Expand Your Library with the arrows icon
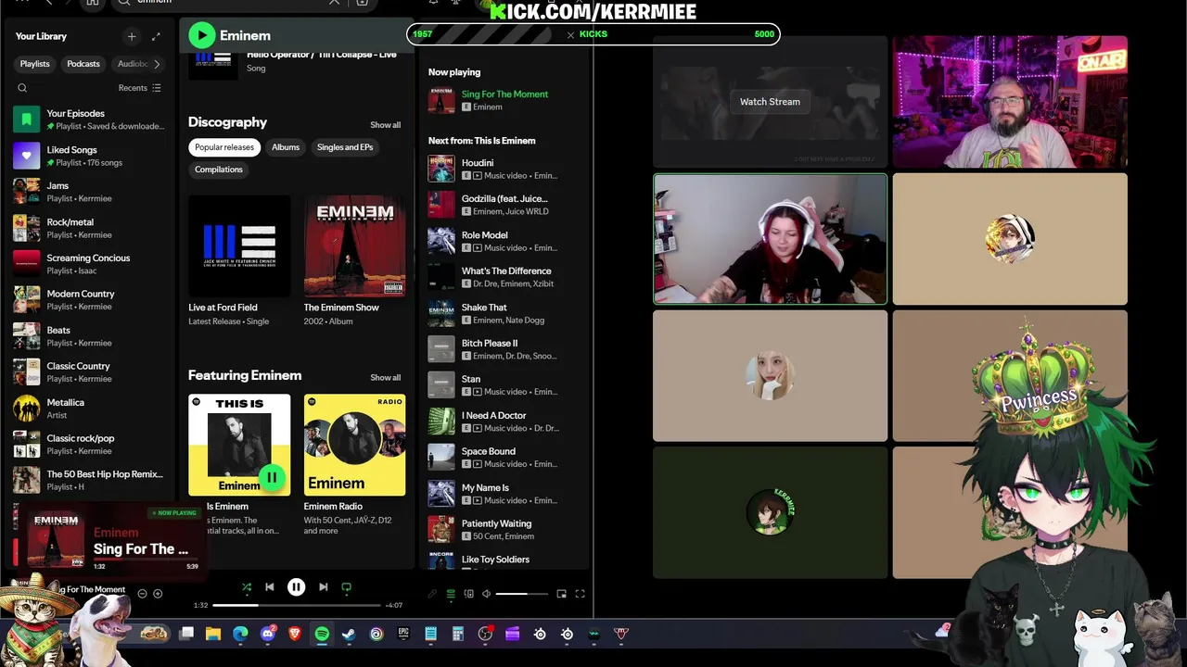This screenshot has height=667, width=1187. (156, 36)
